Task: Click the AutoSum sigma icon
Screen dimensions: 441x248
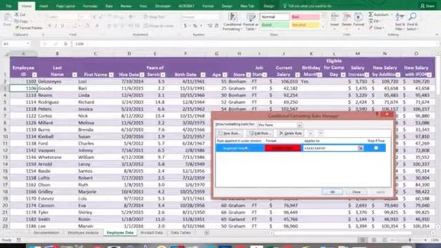Action: [371, 14]
